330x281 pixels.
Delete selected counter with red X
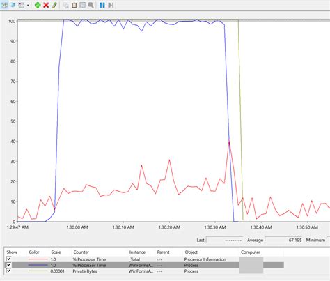click(x=46, y=5)
